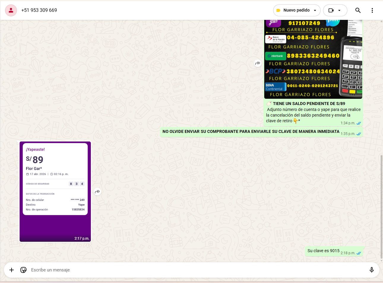Forward the bank accounts image

pos(257,63)
